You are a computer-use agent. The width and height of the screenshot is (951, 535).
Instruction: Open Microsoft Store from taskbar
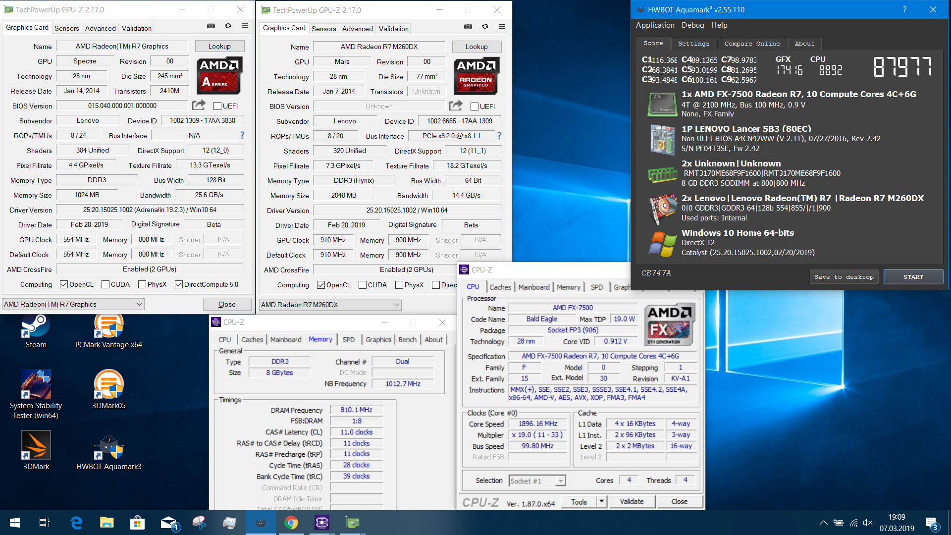(x=138, y=523)
